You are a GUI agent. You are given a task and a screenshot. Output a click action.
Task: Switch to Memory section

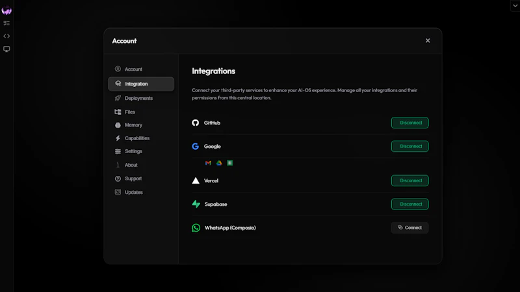141,125
